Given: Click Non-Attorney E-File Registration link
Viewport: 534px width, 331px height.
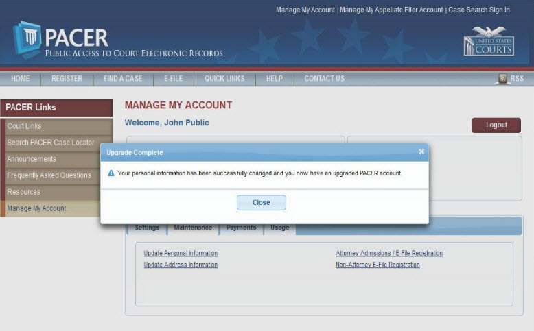Looking at the screenshot, I should click(x=378, y=265).
